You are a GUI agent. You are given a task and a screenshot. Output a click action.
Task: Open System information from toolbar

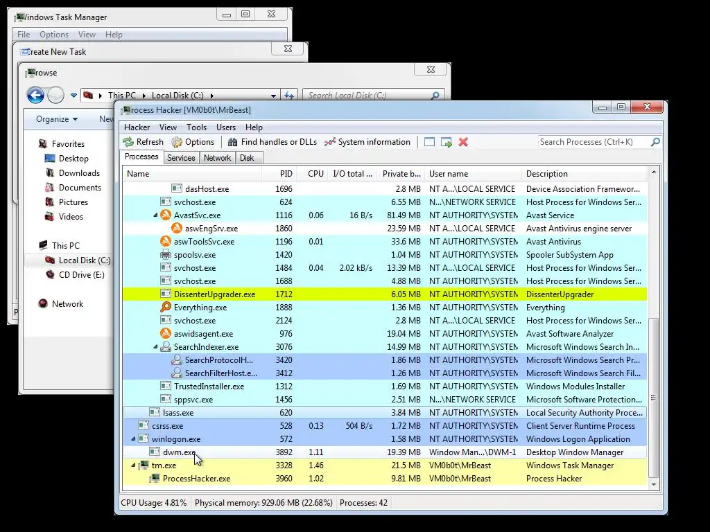pyautogui.click(x=367, y=142)
